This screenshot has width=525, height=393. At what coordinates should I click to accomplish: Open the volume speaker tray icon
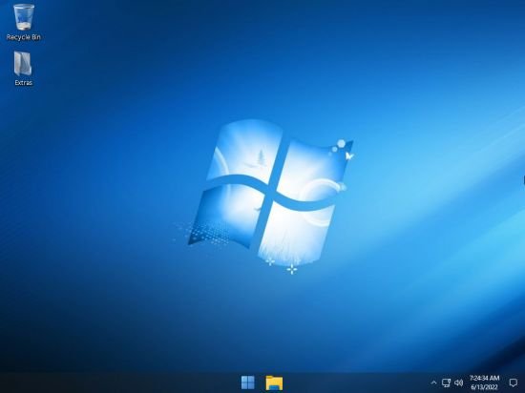pyautogui.click(x=458, y=383)
